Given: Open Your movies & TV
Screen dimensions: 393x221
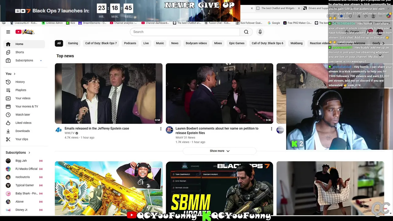Looking at the screenshot, I should click(x=24, y=107).
